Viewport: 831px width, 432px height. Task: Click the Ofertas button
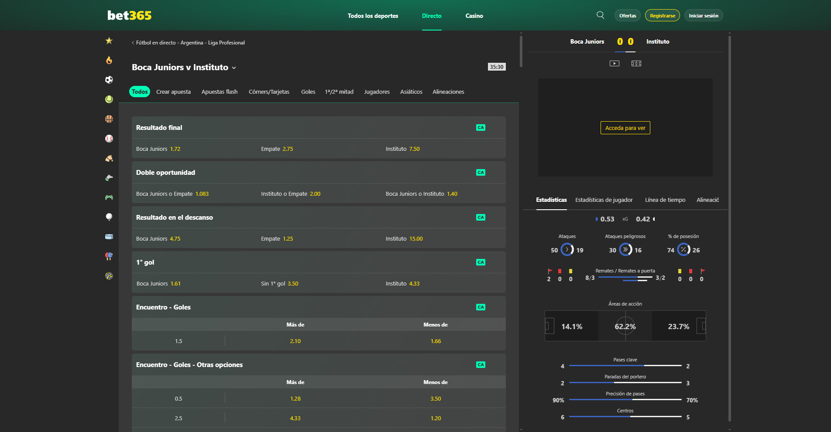[628, 16]
